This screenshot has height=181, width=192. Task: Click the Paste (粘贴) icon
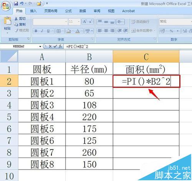point(7,21)
